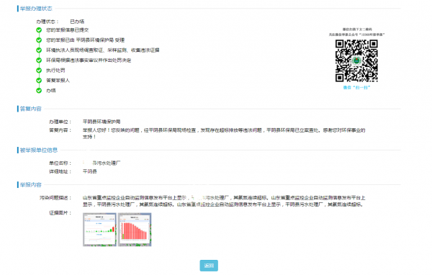
Task: Select the 答复内容 section header
Action: click(30, 109)
